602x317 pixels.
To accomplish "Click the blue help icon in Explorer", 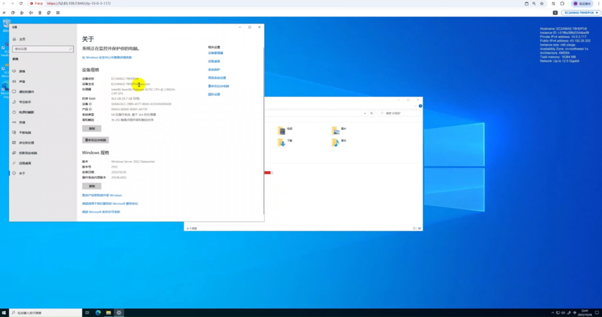I will coord(420,106).
